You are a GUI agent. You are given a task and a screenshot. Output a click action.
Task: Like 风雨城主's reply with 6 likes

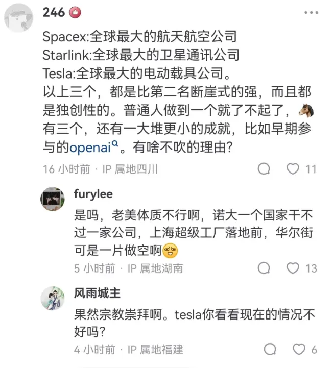pos(299,349)
